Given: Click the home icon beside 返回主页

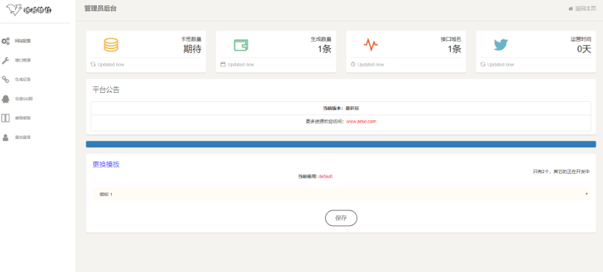Looking at the screenshot, I should (571, 9).
